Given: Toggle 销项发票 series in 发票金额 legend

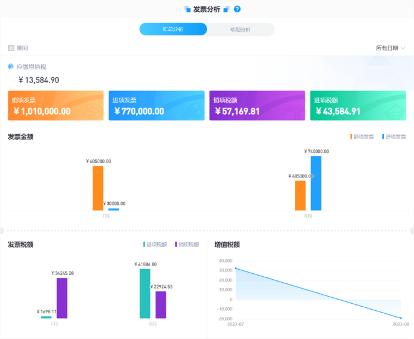Looking at the screenshot, I should tap(362, 137).
